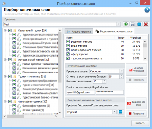Switch to the Анализ проекта tab

(79, 32)
